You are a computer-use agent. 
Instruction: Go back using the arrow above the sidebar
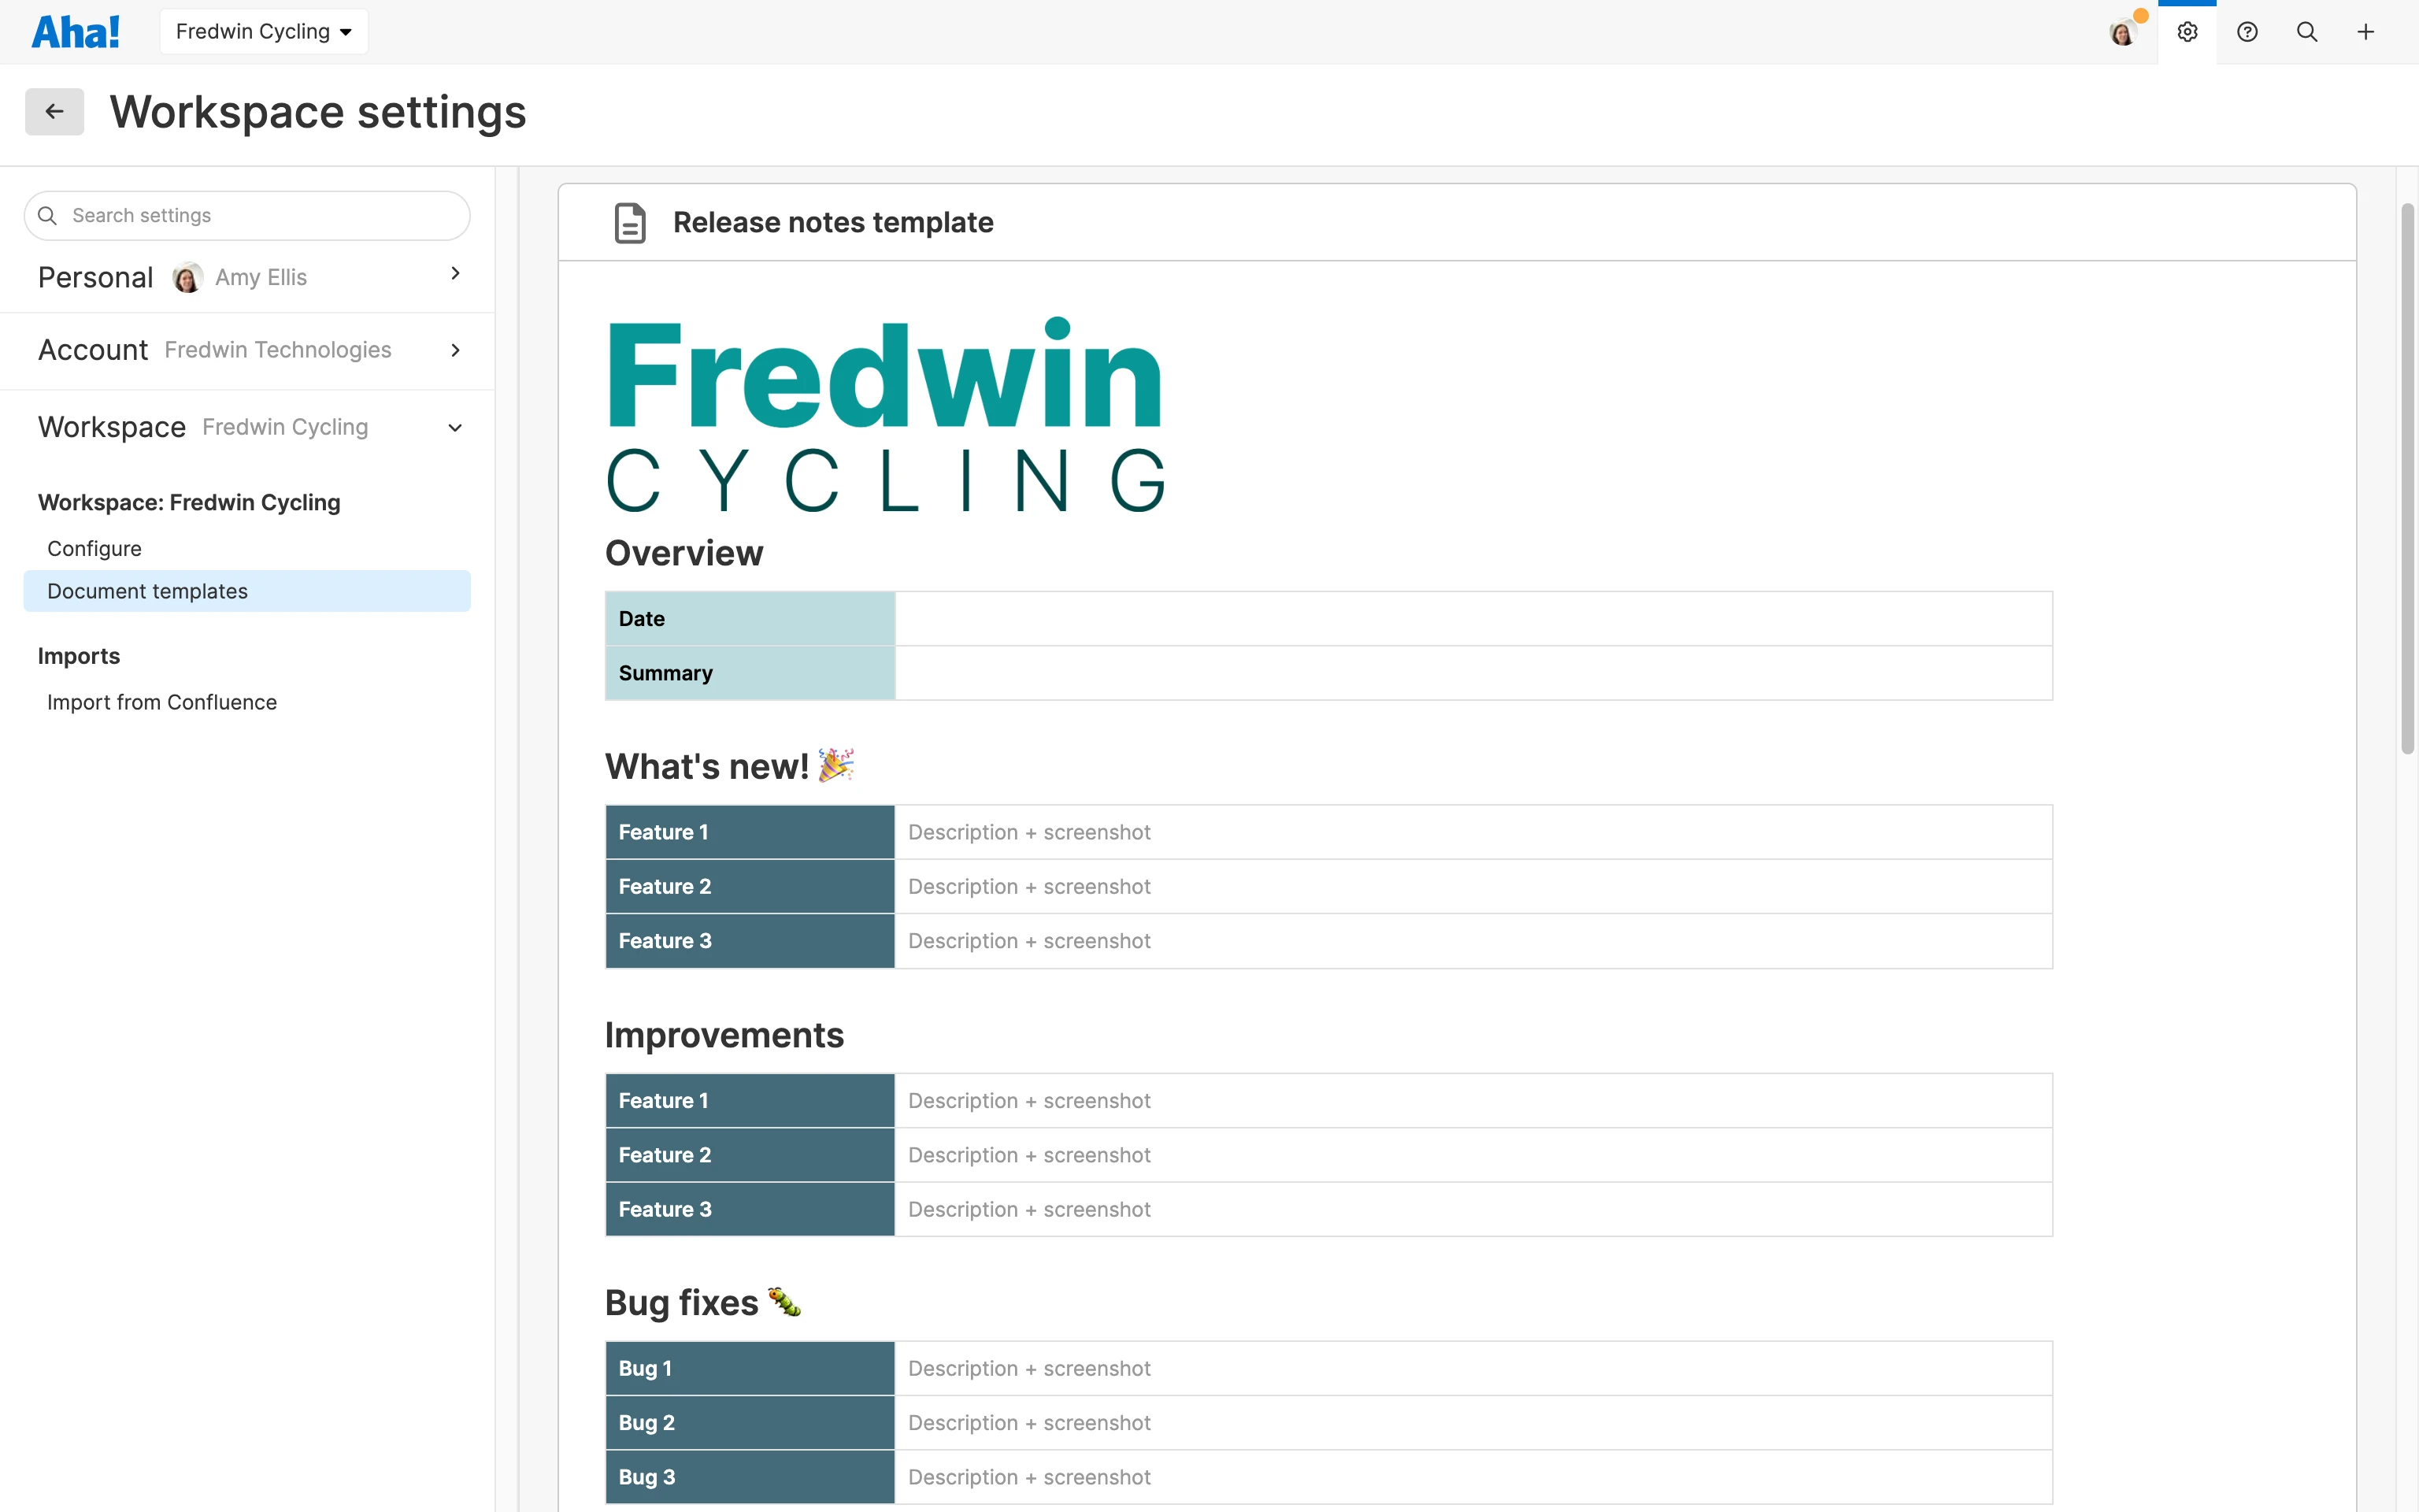(54, 111)
